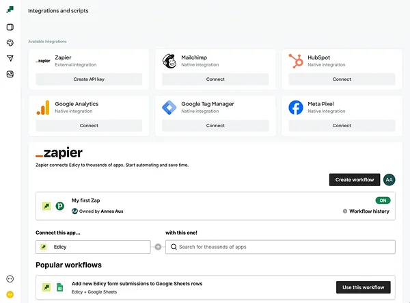Click Add new Edicy form submissions workflow title

[137, 284]
